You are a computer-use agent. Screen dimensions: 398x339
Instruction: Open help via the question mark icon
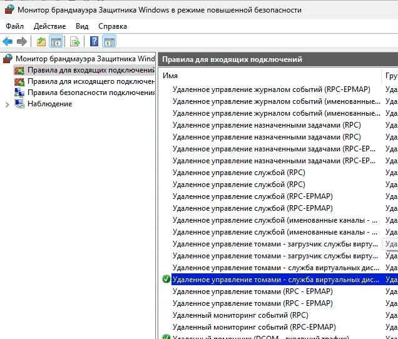[x=94, y=41]
